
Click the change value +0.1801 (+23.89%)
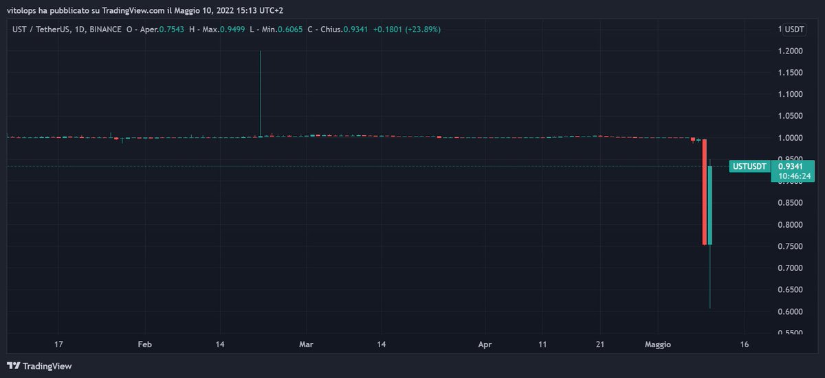(407, 29)
